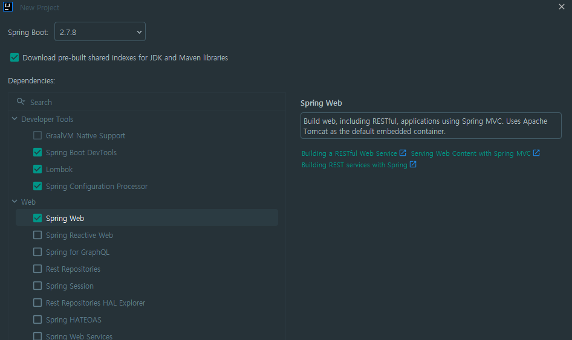Check the Spring HATEOAS dependency
This screenshot has height=340, width=572.
(37, 319)
